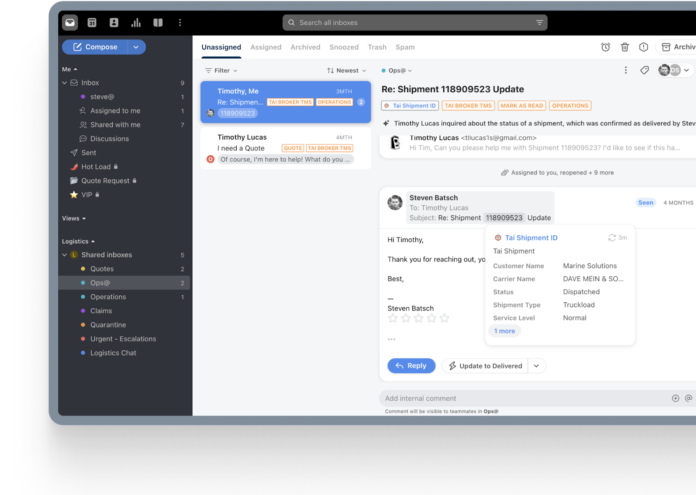Delete conversation with the trash icon
This screenshot has width=696, height=495.
click(625, 47)
